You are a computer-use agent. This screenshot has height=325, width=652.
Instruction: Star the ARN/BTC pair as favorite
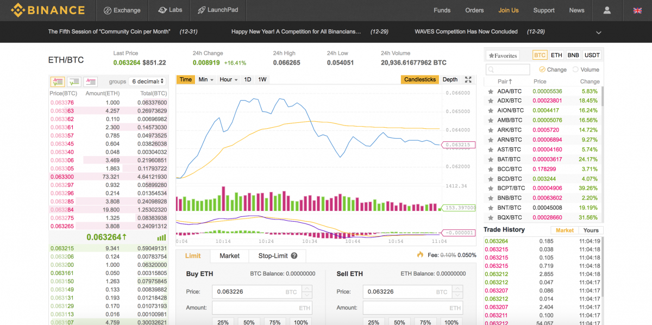[x=491, y=140]
